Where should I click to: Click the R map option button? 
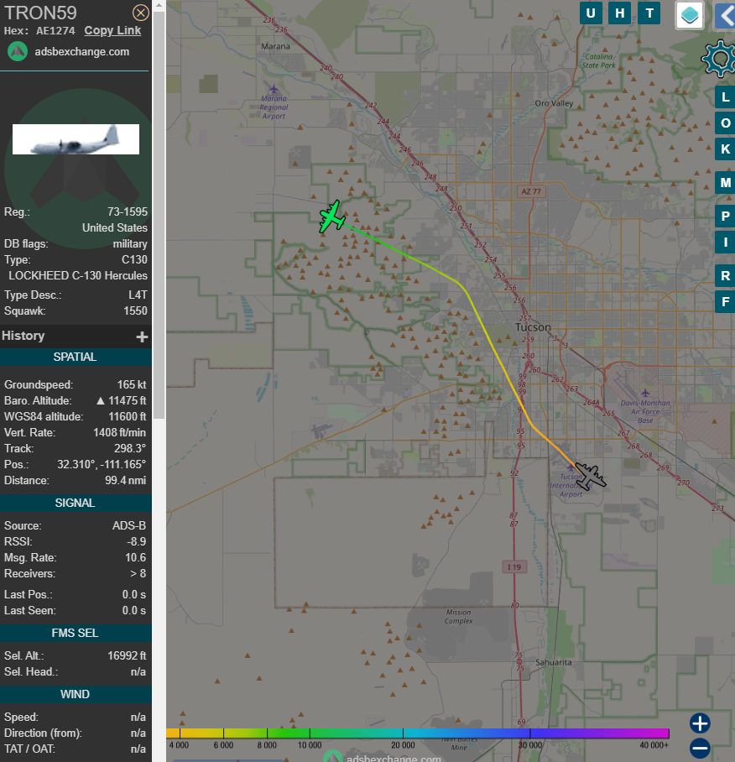tap(725, 276)
